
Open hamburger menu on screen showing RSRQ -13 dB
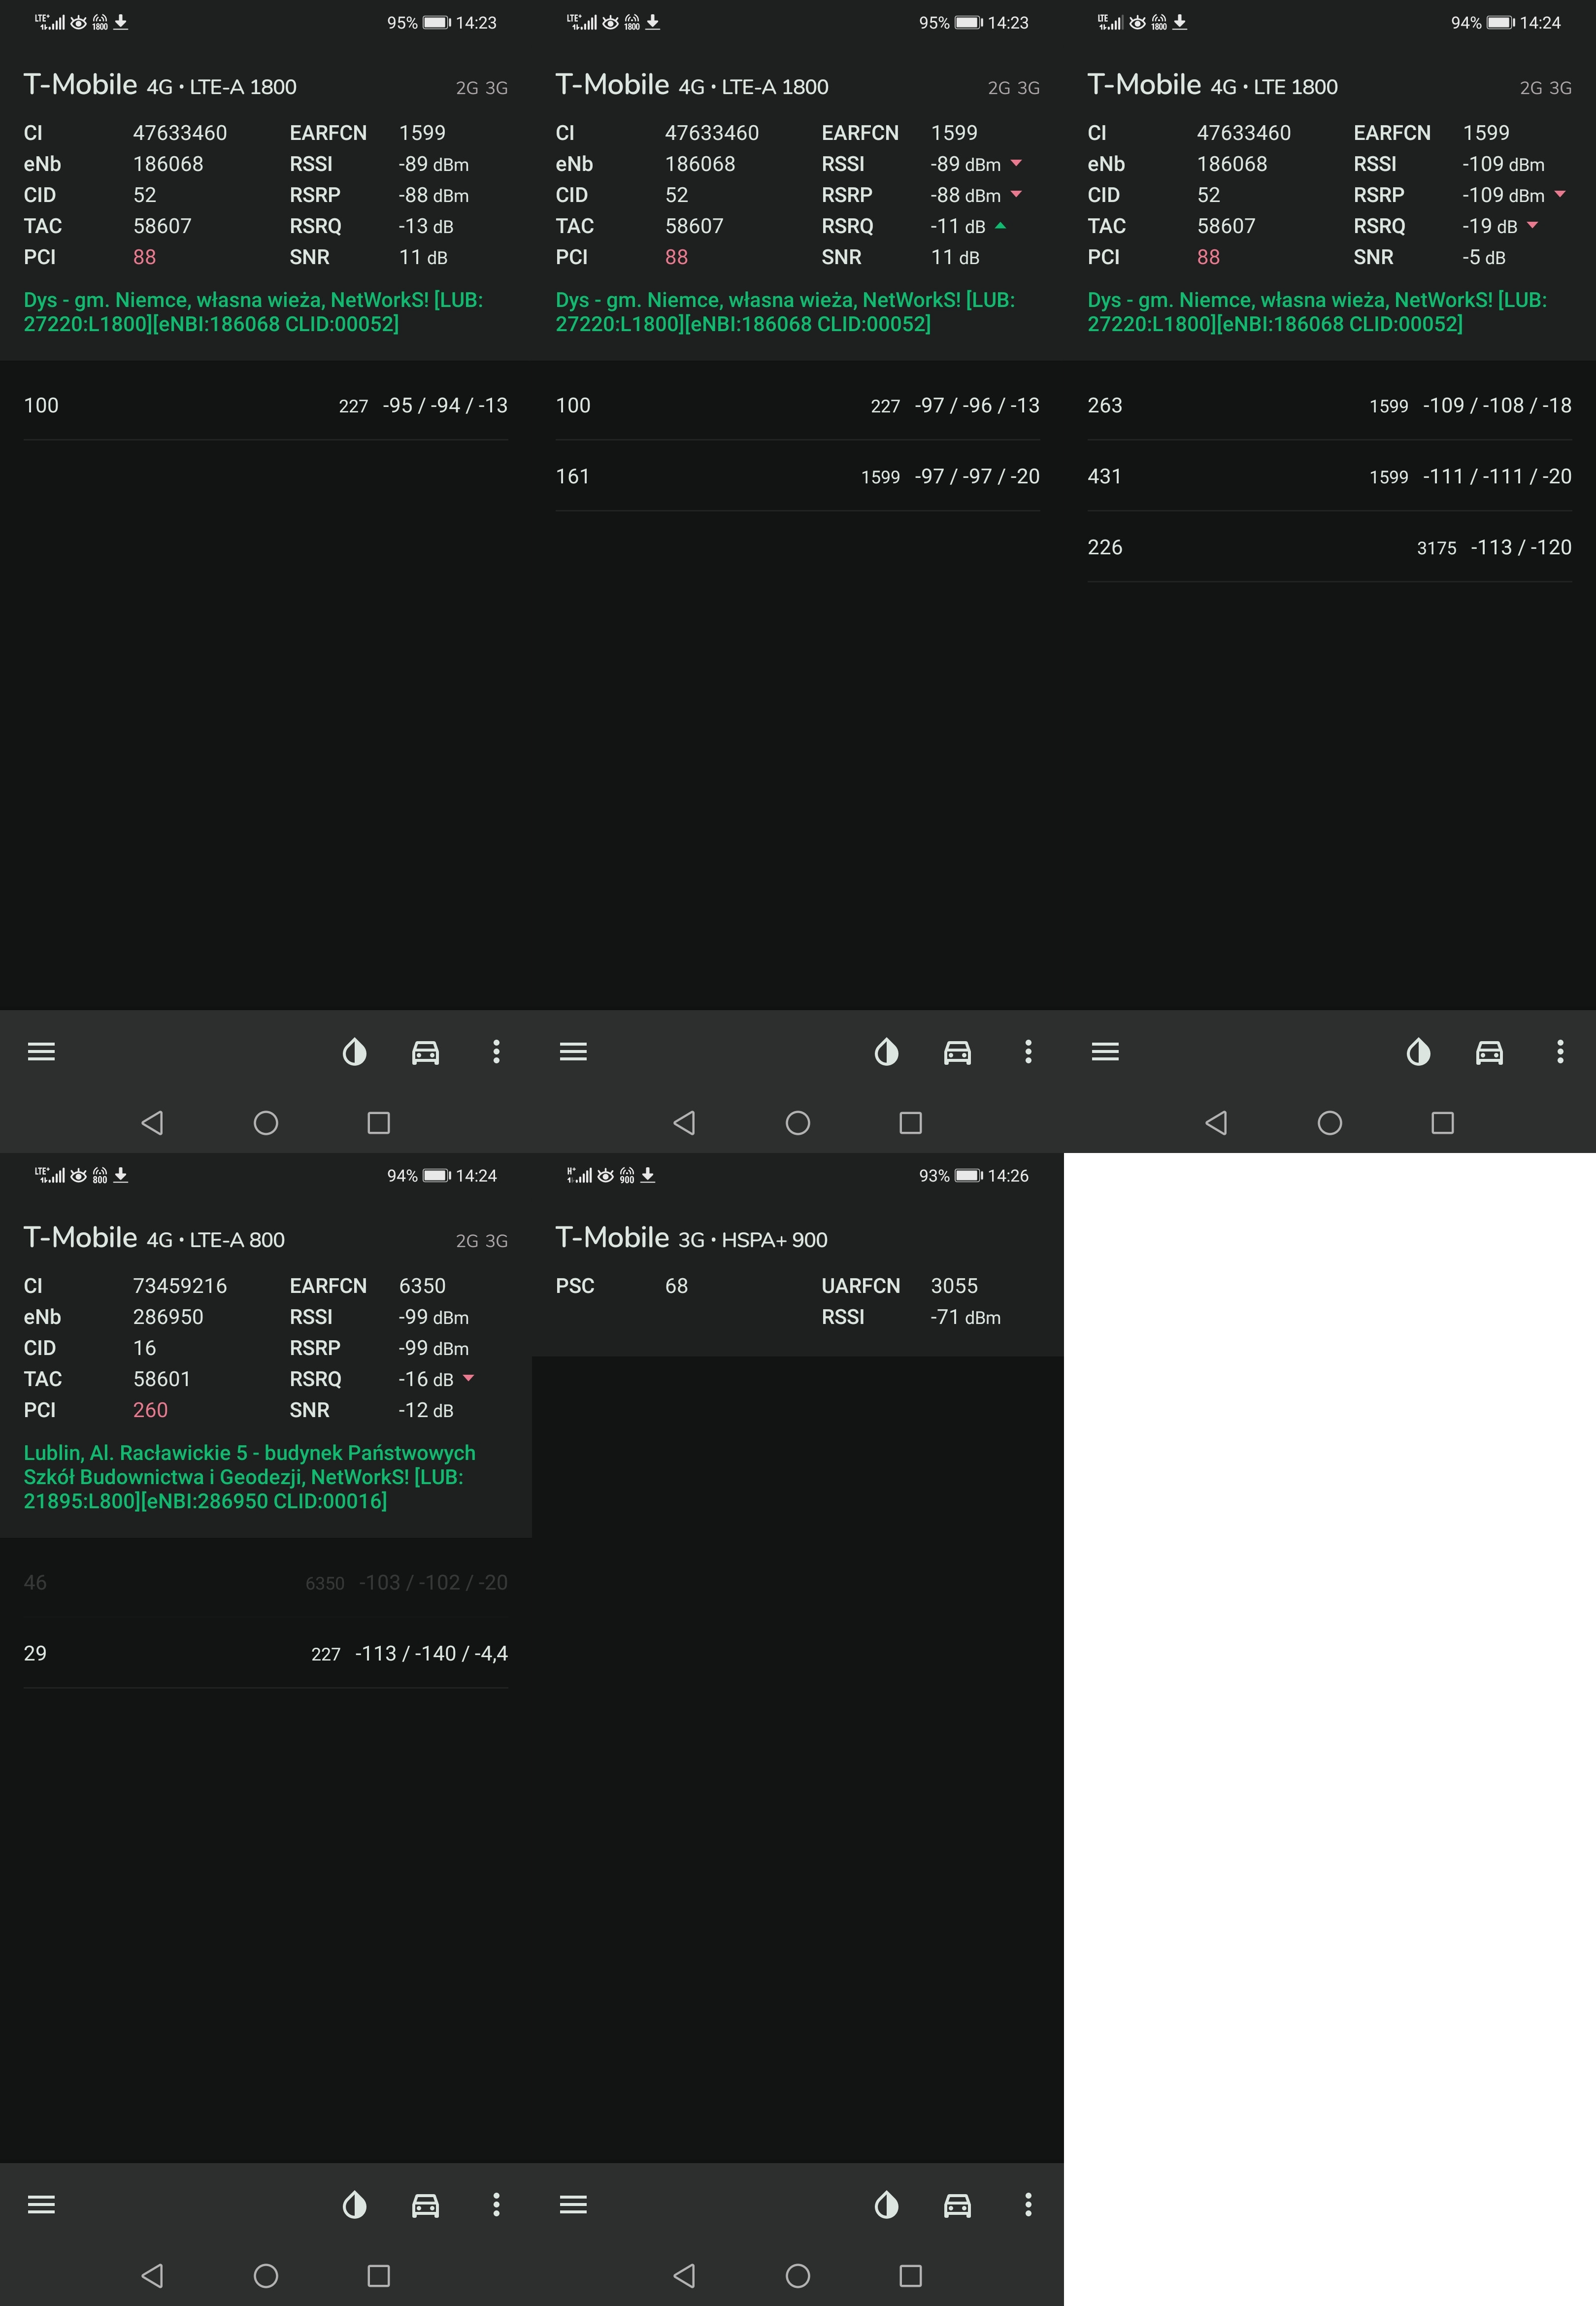click(41, 1051)
